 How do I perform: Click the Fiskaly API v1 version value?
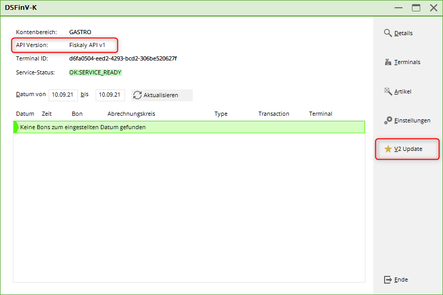click(x=87, y=45)
